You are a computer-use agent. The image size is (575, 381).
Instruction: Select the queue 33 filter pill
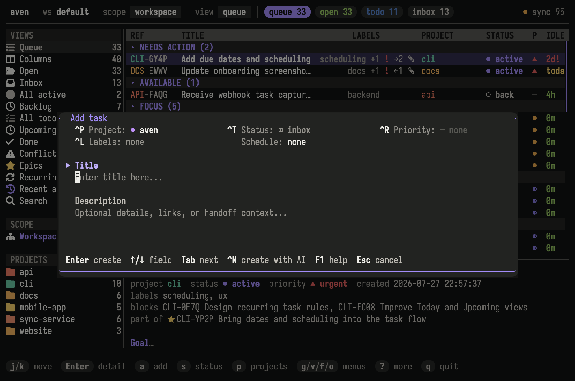[x=287, y=12]
